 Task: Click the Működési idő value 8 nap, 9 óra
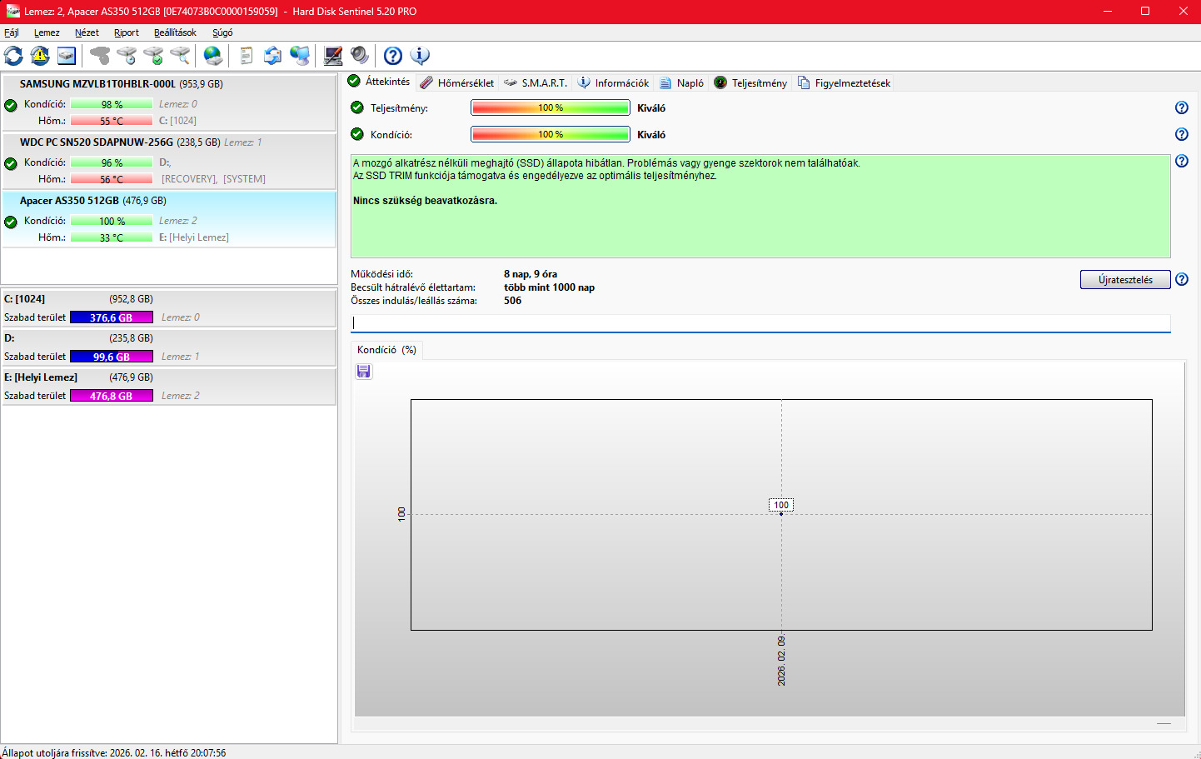click(531, 274)
